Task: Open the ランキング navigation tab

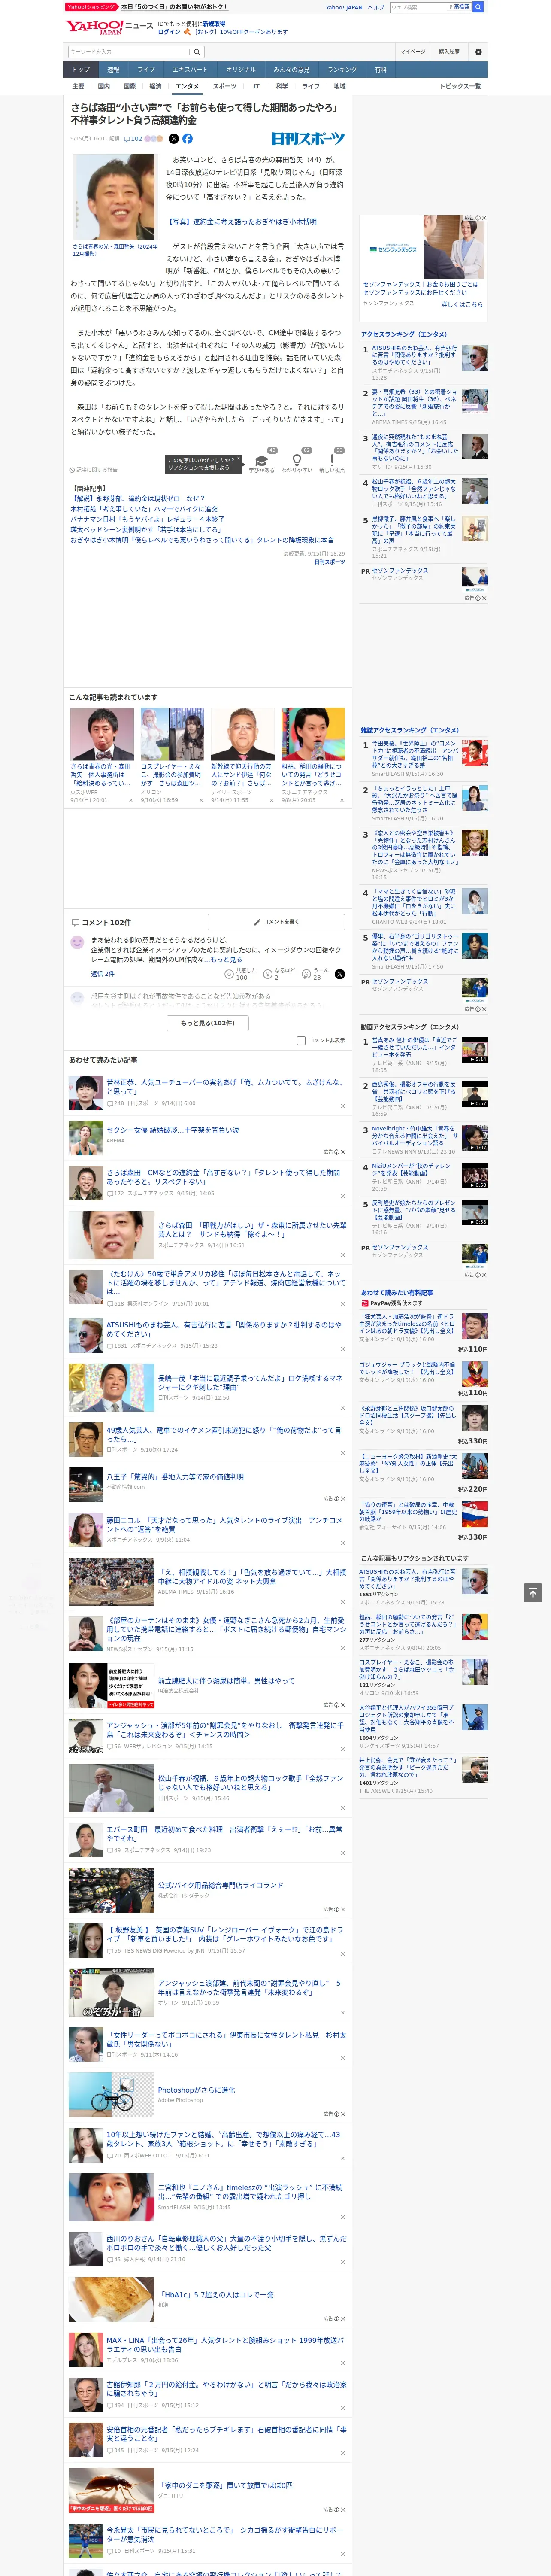Action: tap(342, 70)
